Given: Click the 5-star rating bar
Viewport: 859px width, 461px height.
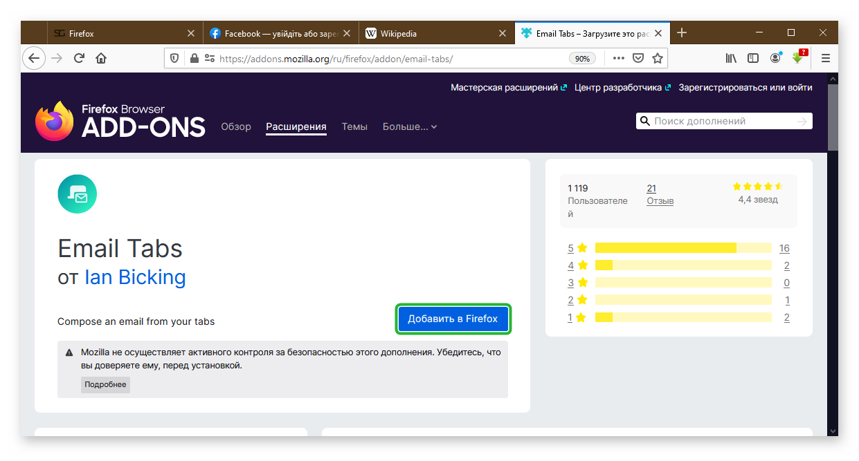Looking at the screenshot, I should [683, 248].
